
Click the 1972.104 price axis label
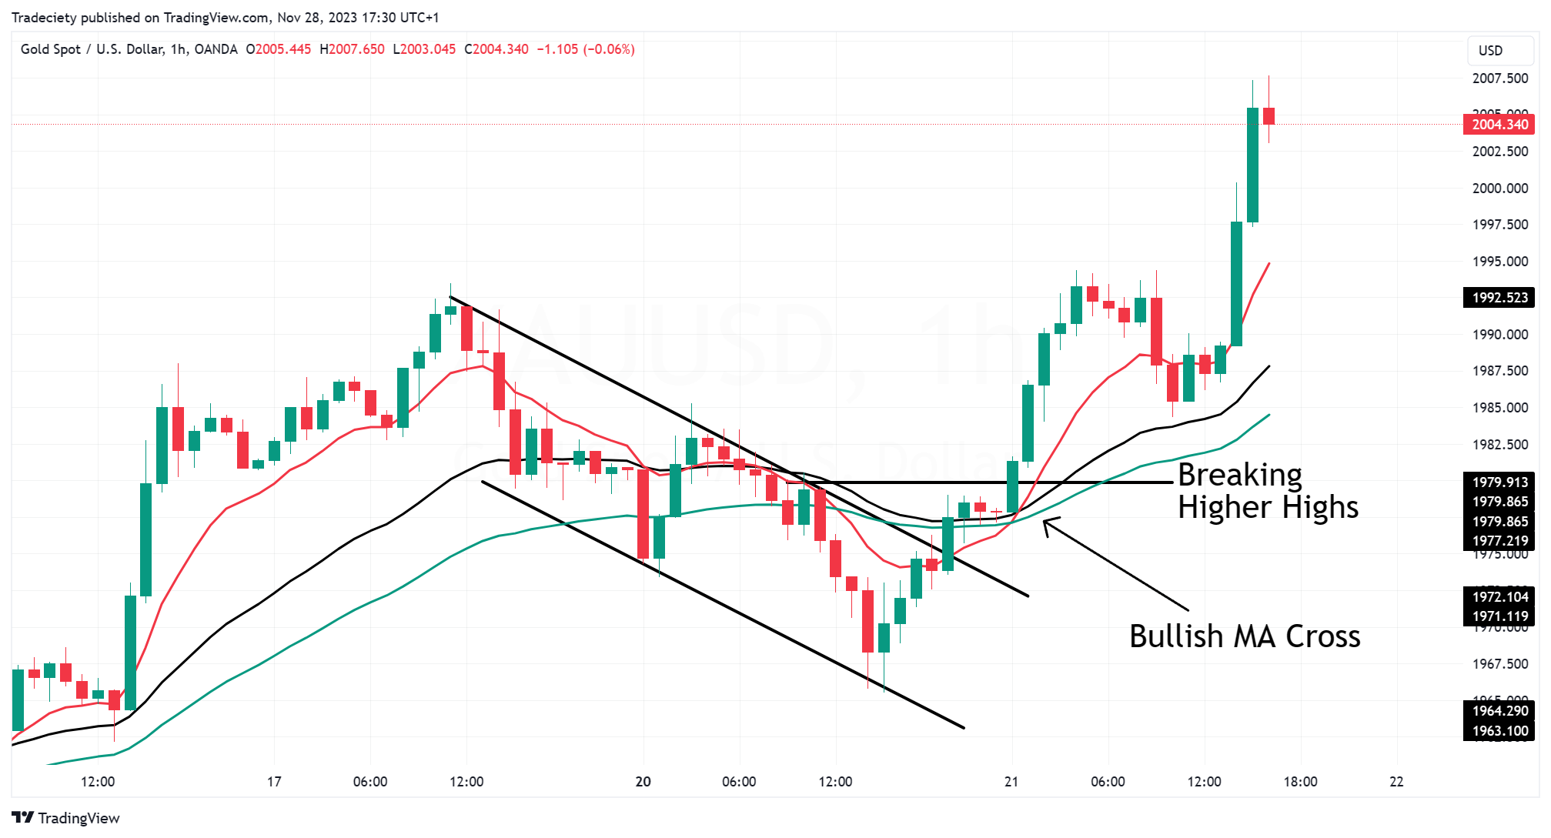(x=1499, y=597)
